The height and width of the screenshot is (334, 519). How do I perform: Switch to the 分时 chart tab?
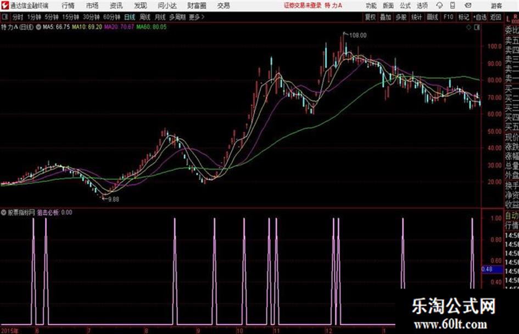coord(18,17)
